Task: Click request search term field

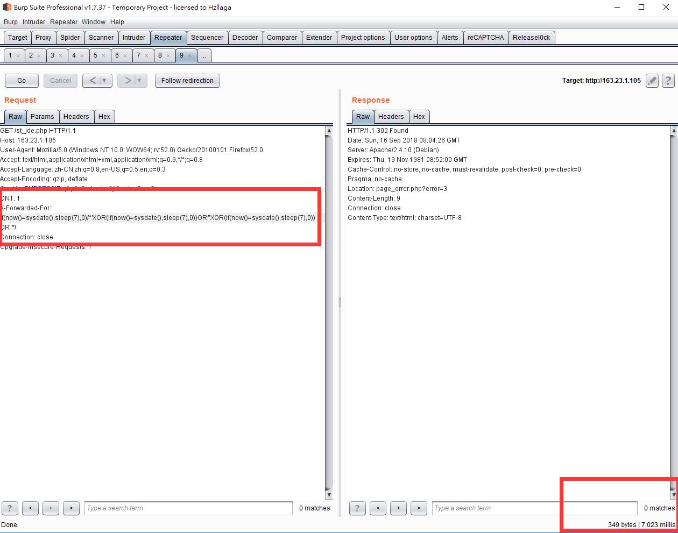Action: pos(188,508)
